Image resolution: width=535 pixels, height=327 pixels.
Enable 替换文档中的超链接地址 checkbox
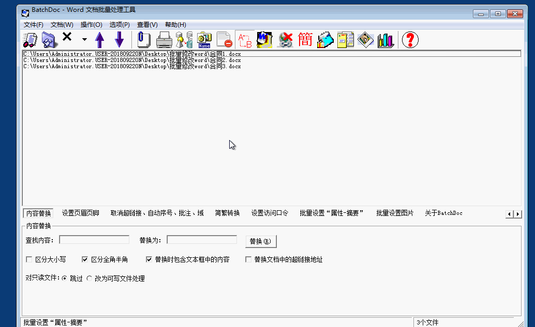click(x=248, y=259)
